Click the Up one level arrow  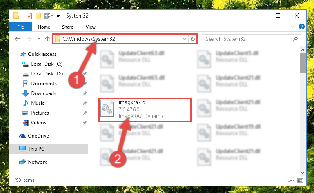[x=47, y=39]
